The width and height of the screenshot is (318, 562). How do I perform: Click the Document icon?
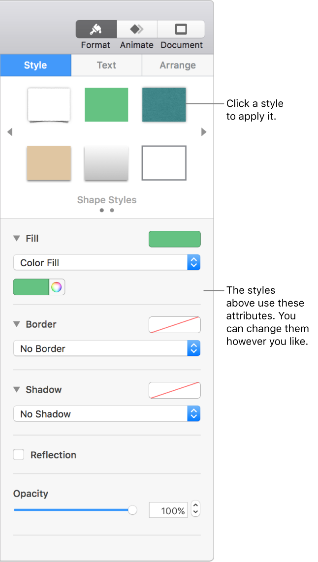(x=181, y=29)
